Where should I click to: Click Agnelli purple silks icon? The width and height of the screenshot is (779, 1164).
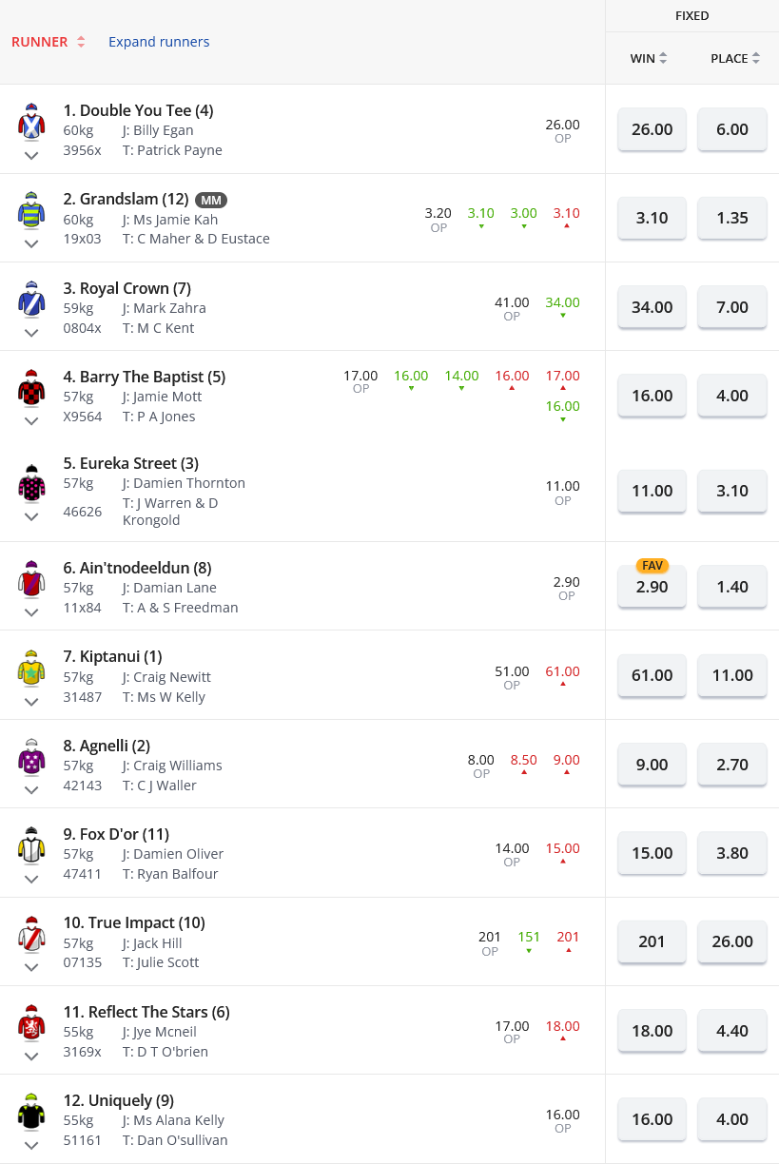31,757
